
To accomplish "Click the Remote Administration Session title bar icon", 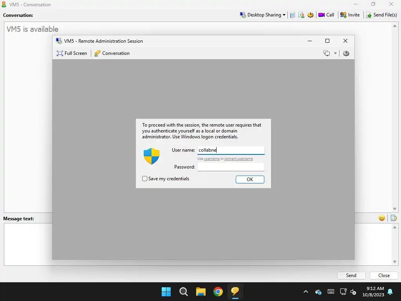I will 59,41.
